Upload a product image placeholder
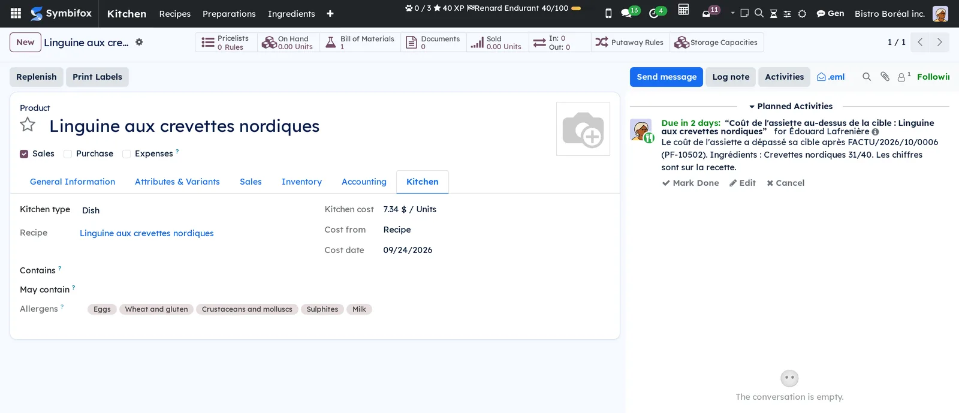 (583, 129)
